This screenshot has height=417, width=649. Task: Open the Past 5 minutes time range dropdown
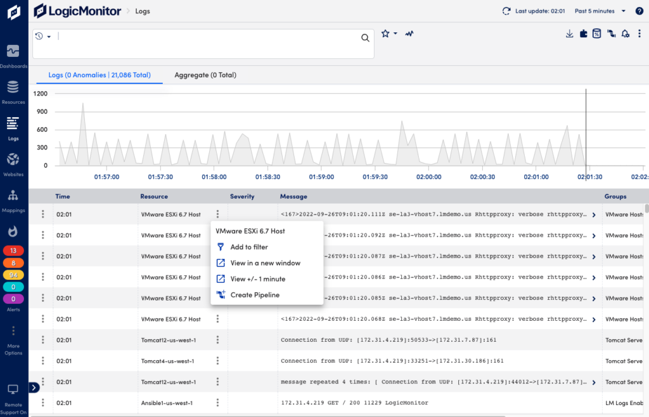[600, 11]
